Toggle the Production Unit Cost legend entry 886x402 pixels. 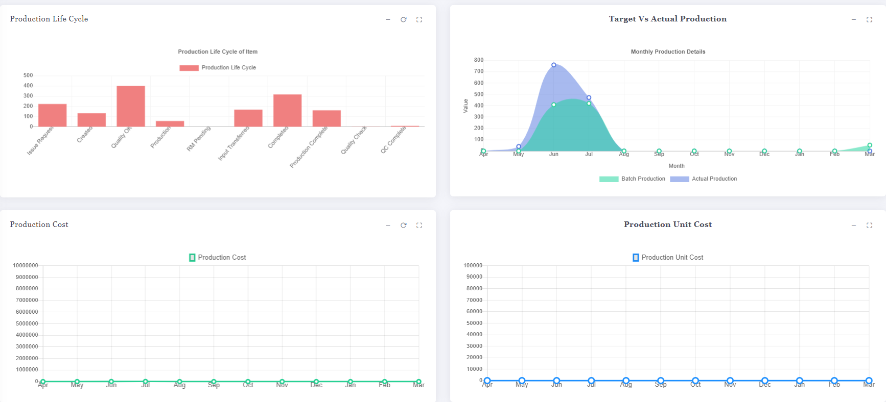click(x=668, y=258)
